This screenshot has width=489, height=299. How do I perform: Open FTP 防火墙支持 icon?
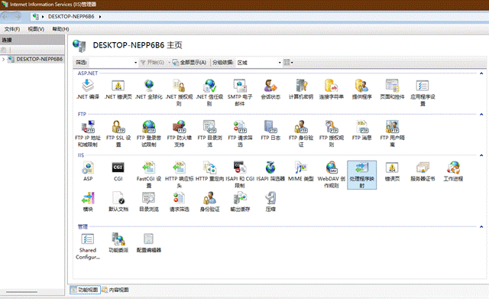tap(179, 127)
